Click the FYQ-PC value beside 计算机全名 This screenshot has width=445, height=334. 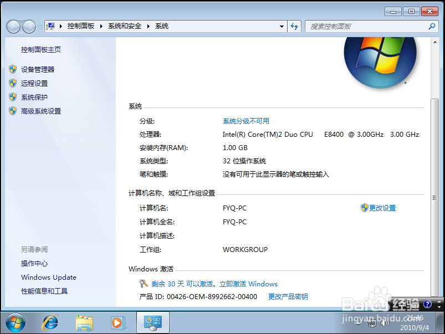(235, 222)
